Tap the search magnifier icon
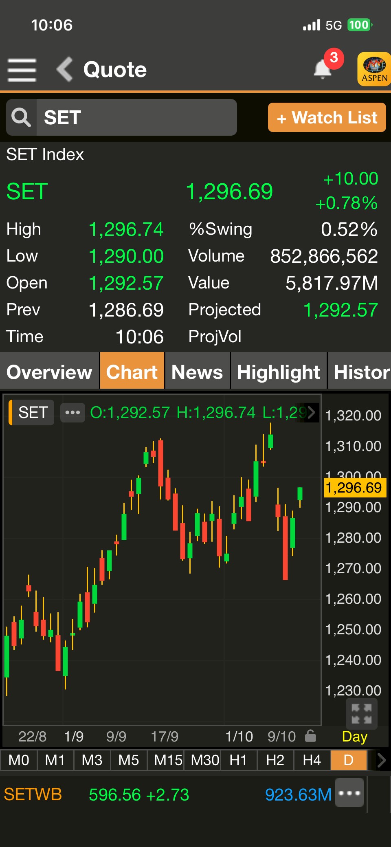 [21, 117]
